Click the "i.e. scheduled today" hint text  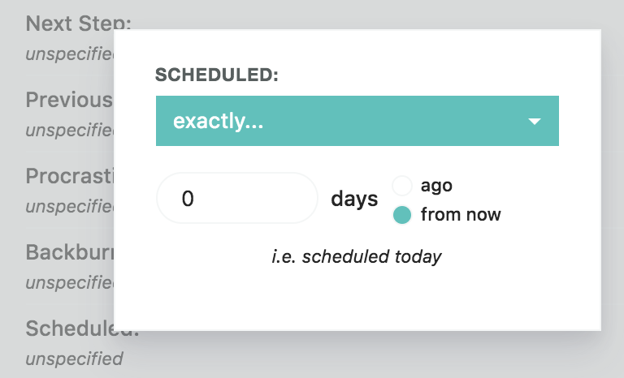click(x=357, y=257)
